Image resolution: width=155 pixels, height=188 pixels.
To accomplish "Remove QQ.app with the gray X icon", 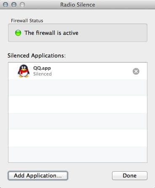I will [136, 71].
